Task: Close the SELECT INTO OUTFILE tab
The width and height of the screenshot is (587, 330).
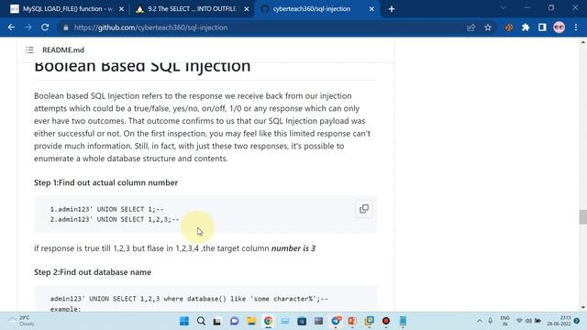Action: coord(247,9)
